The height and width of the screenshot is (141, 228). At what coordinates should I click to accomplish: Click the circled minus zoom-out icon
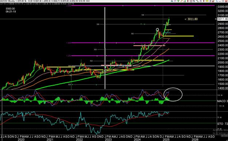point(191,1)
